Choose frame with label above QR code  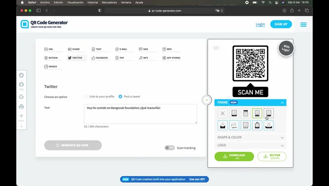click(246, 113)
